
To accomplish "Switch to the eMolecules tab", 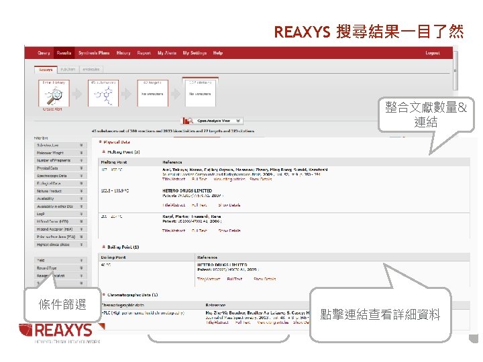I will click(x=91, y=69).
